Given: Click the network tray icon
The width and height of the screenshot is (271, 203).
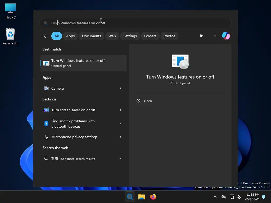Looking at the screenshot, I should 232,197.
